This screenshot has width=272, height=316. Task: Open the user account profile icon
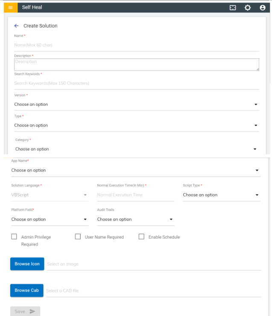263,8
